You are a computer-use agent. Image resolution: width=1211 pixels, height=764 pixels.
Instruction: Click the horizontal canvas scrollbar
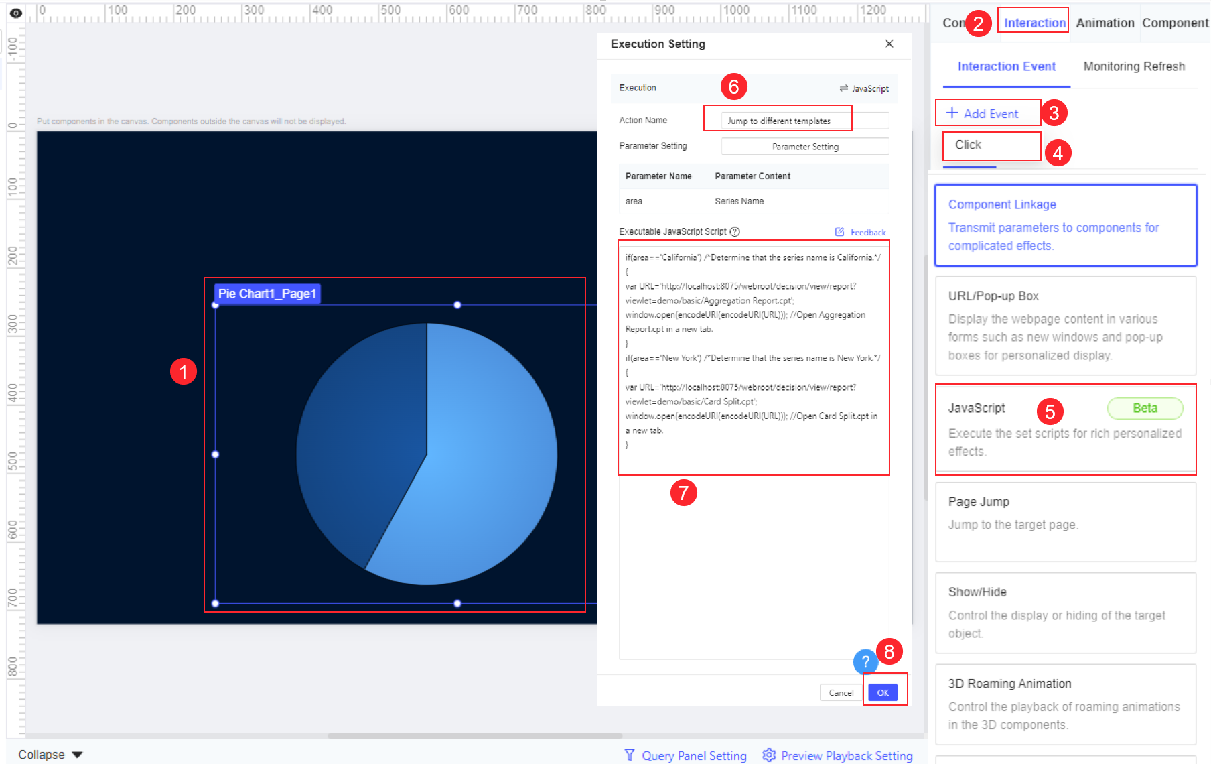(474, 735)
